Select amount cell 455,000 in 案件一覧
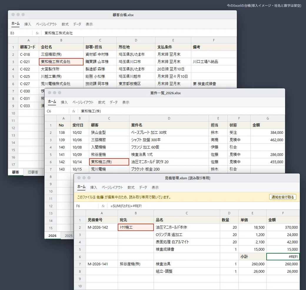The image size is (306, 290). pos(267,162)
